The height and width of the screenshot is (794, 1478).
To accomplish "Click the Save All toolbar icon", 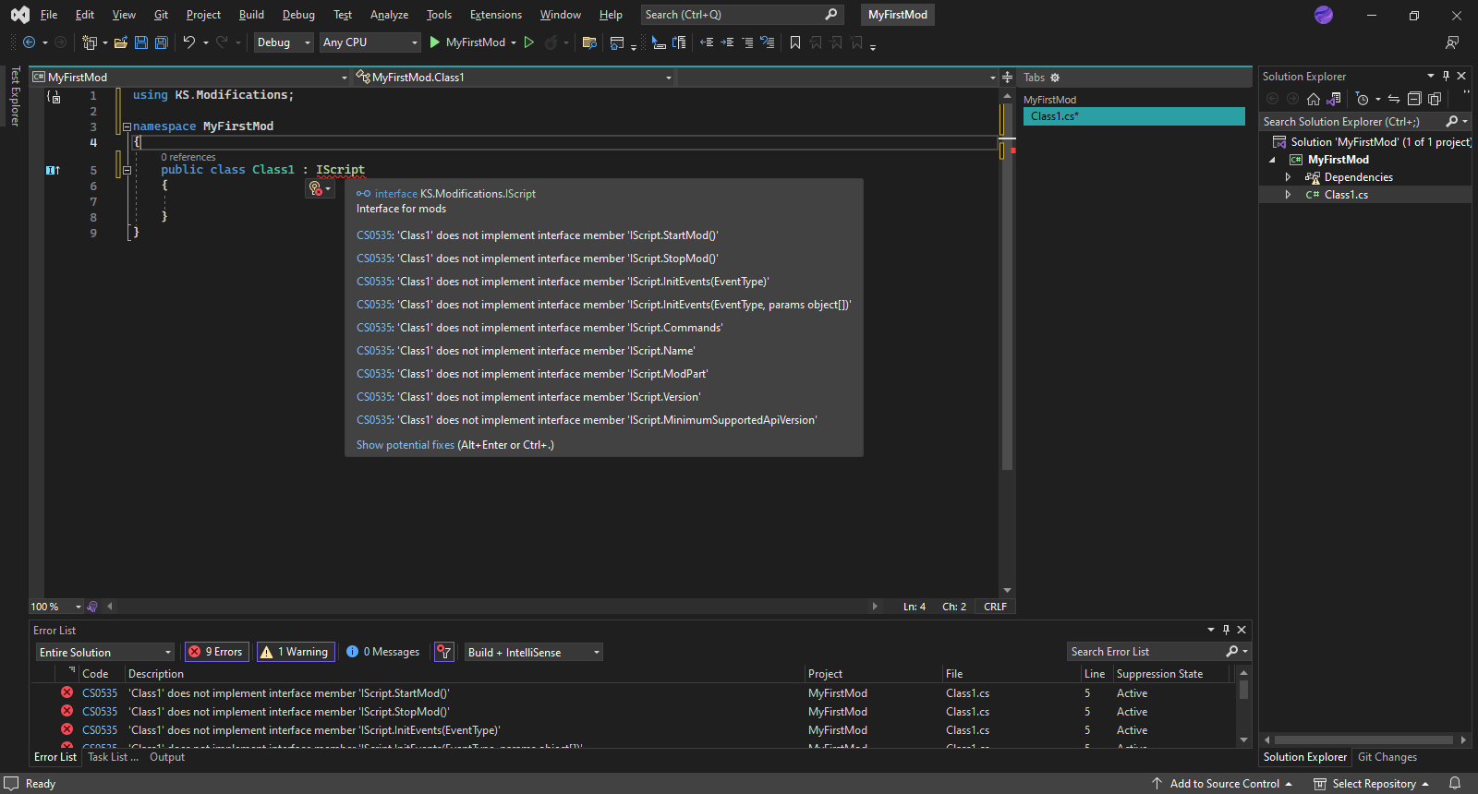I will click(x=162, y=42).
